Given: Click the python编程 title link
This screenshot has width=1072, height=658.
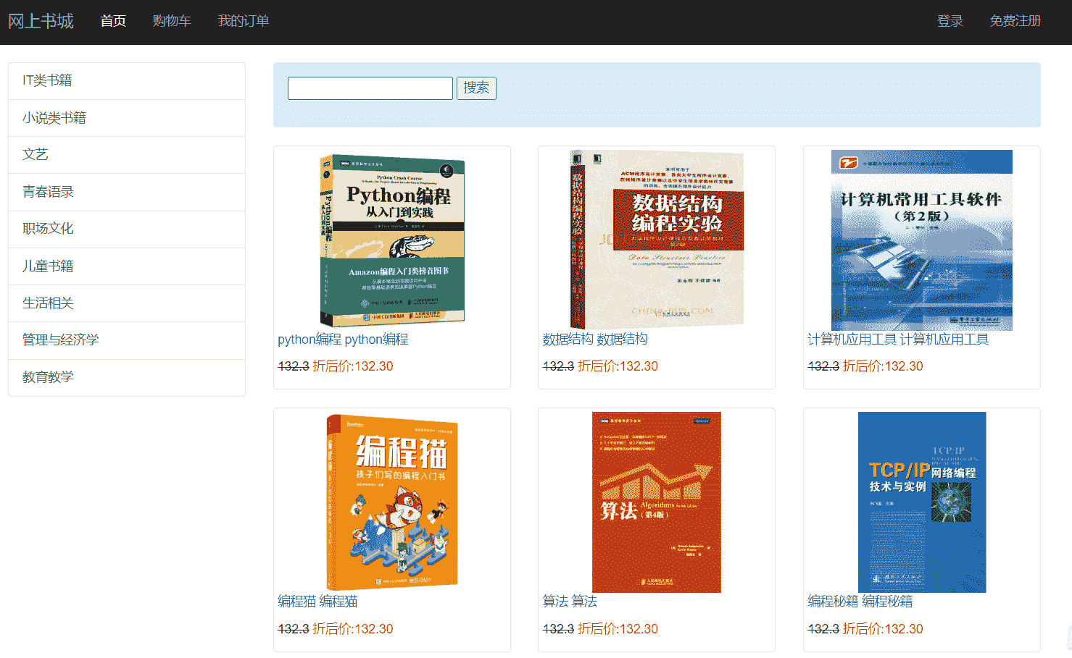Looking at the screenshot, I should [343, 339].
